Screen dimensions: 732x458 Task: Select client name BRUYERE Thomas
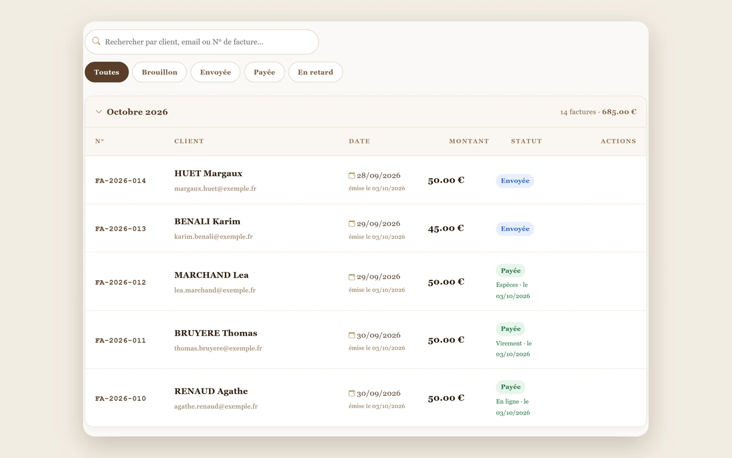tap(216, 333)
